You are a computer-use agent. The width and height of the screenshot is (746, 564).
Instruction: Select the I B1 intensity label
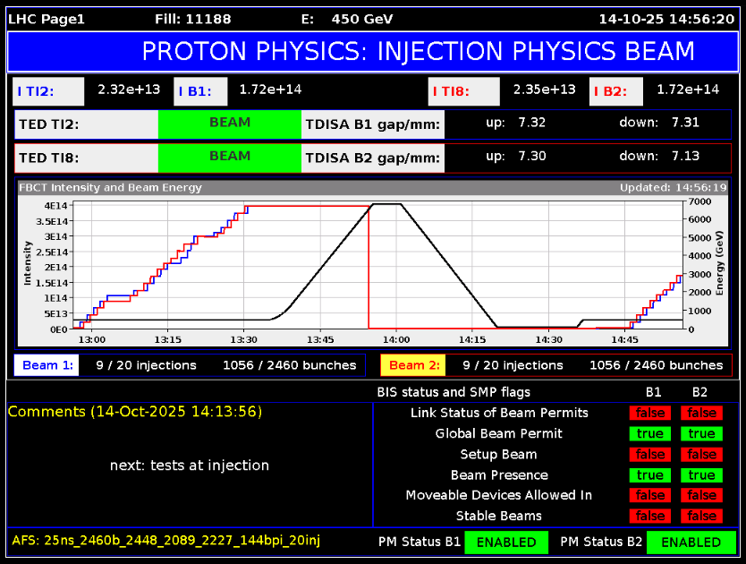coord(201,90)
